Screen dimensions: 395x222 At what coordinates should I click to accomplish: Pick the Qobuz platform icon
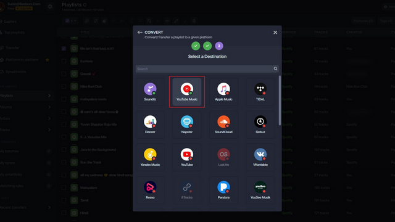tap(260, 125)
